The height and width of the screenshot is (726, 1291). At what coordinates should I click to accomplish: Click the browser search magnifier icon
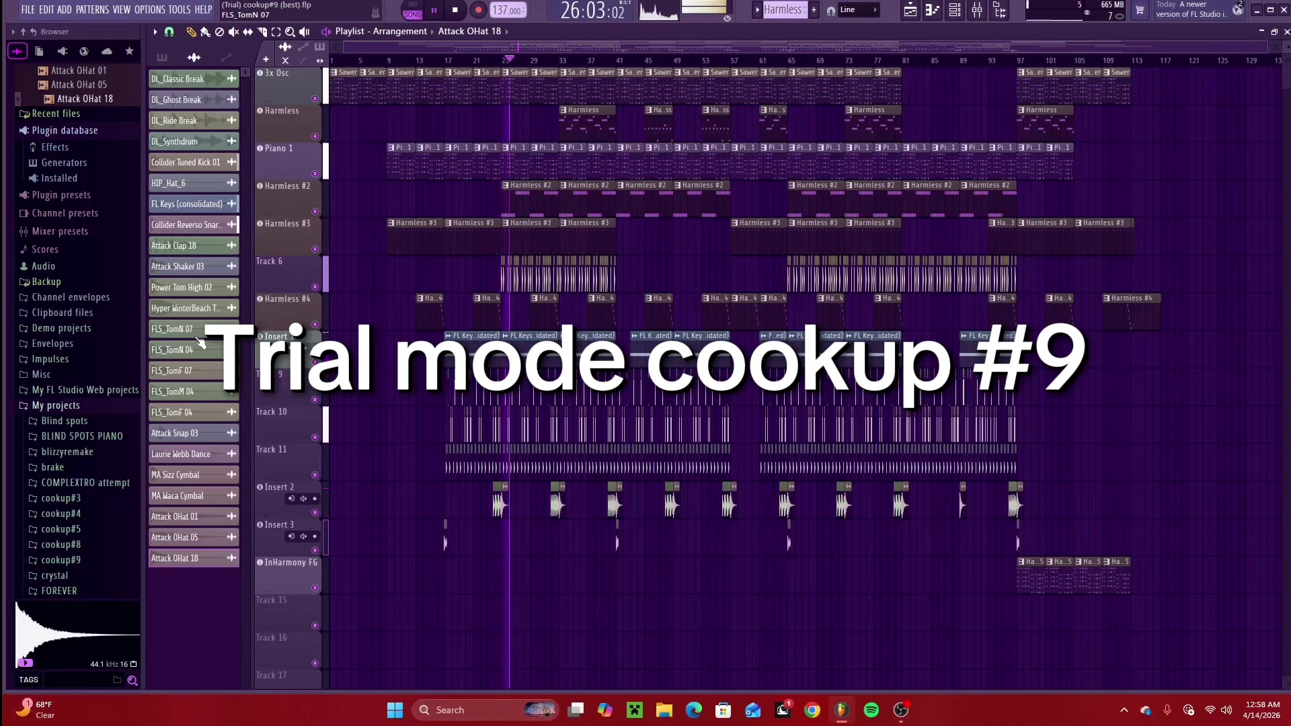tap(132, 680)
